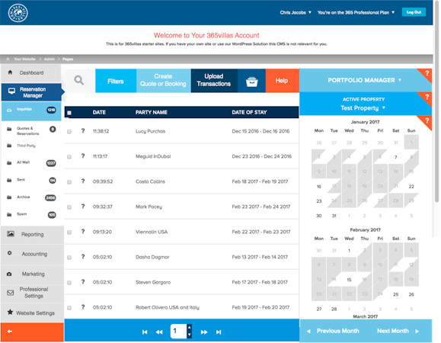
Task: Click the Log Out button
Action: click(x=414, y=12)
